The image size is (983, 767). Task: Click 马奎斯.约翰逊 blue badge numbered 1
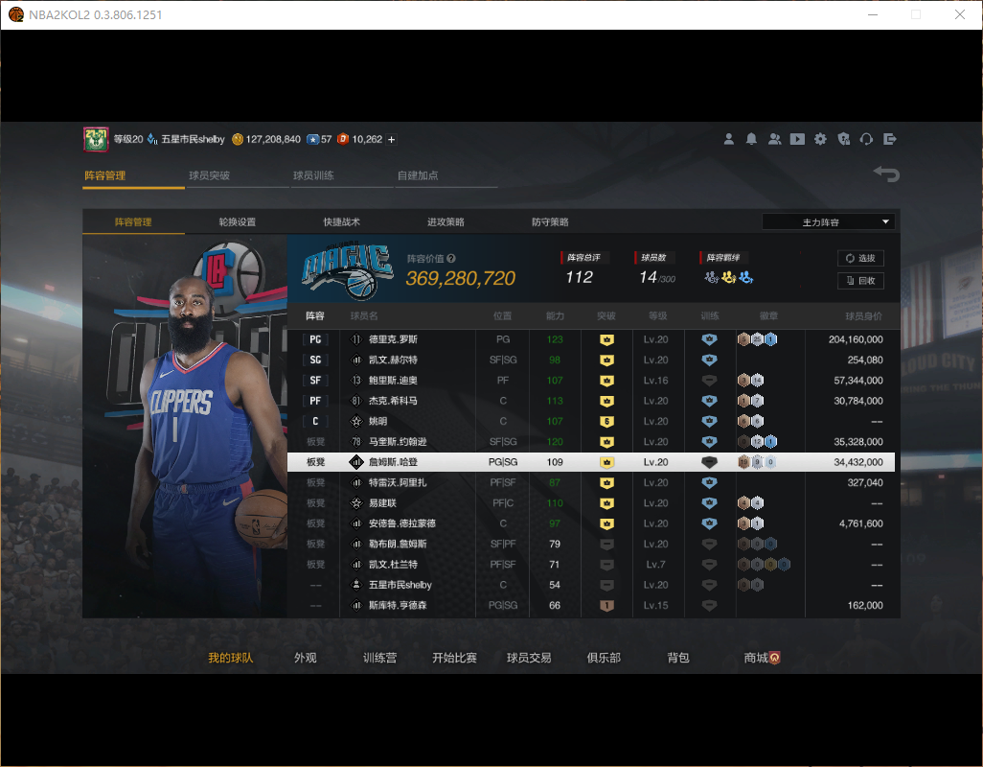tap(771, 442)
